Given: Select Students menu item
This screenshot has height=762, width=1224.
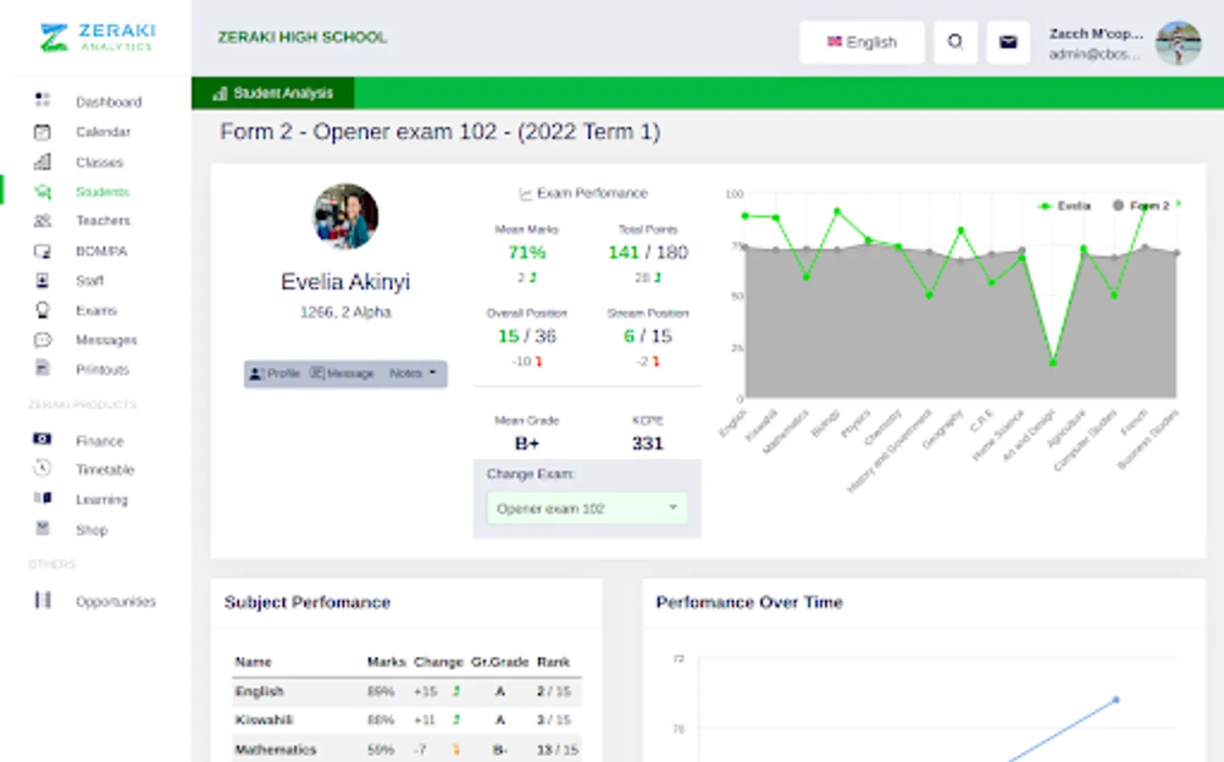Looking at the screenshot, I should [102, 192].
